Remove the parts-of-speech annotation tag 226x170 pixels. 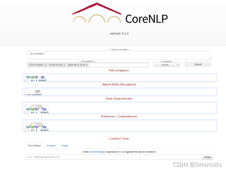click(x=46, y=65)
